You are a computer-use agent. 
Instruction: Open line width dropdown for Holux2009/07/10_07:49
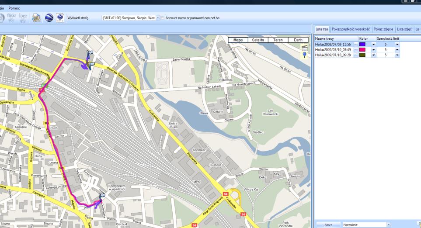[397, 50]
